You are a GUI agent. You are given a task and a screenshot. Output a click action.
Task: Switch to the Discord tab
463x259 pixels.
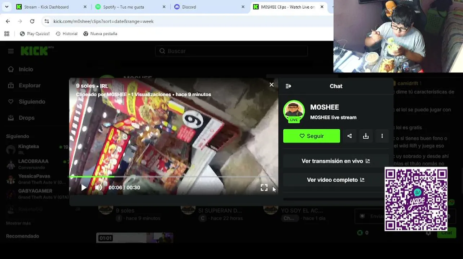(189, 7)
